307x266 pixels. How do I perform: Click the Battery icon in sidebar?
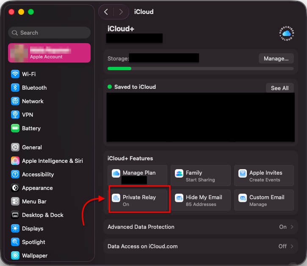(x=15, y=128)
